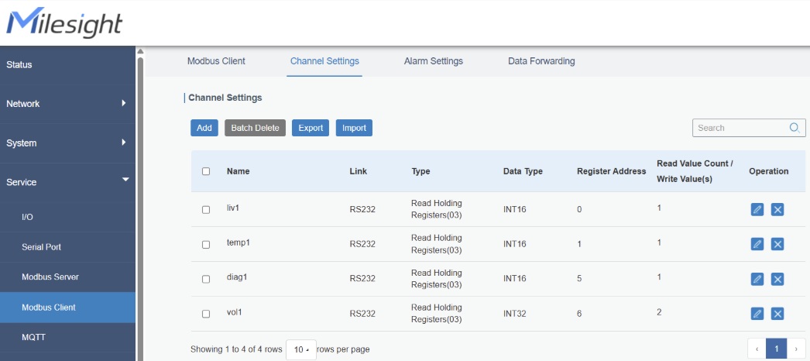The width and height of the screenshot is (810, 361).
Task: Open the rows per page dropdown
Action: [x=301, y=349]
